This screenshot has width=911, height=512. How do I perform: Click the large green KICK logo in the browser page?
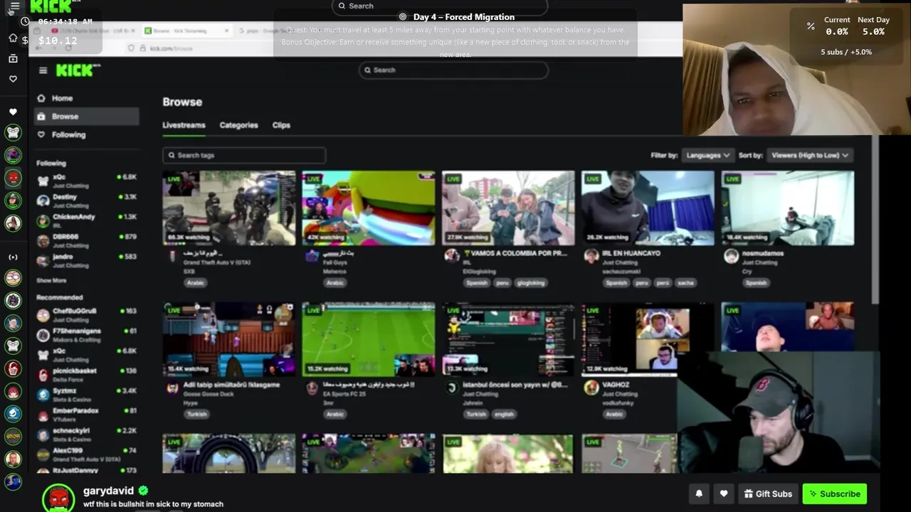pyautogui.click(x=78, y=70)
